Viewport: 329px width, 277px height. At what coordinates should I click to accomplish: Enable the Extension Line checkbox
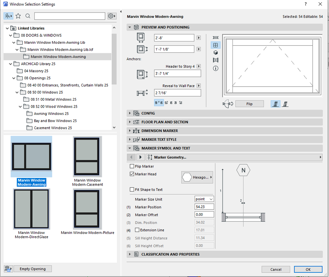(137, 230)
